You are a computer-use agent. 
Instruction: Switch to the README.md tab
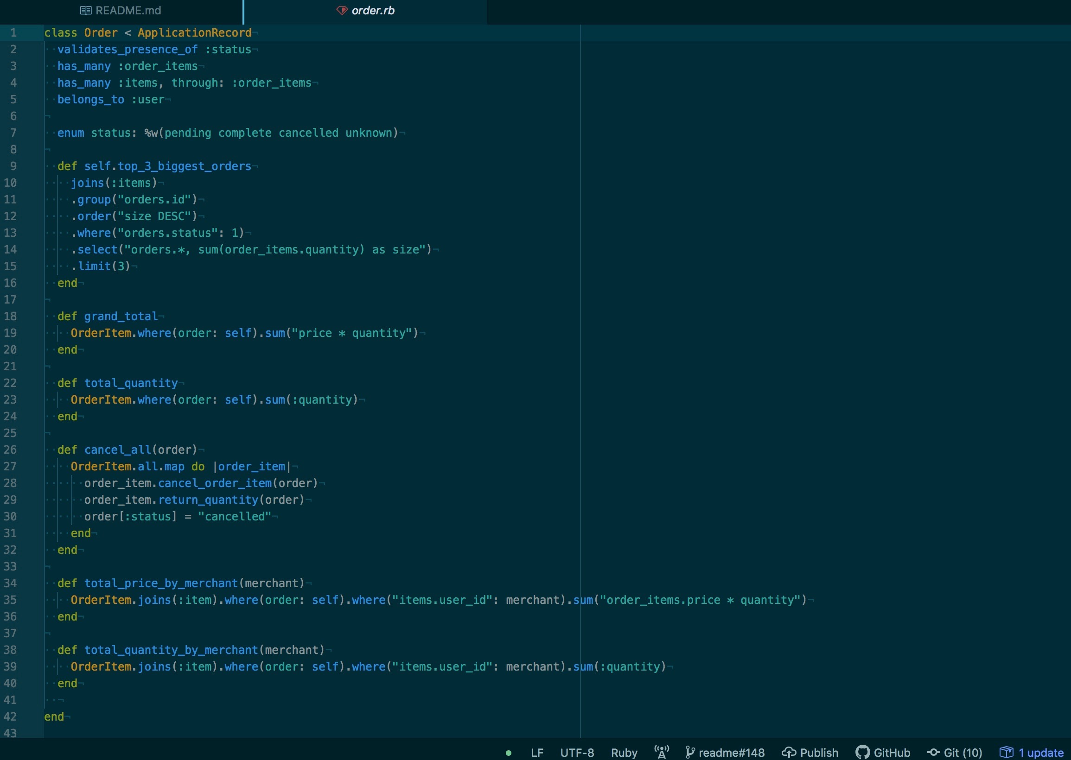click(128, 10)
